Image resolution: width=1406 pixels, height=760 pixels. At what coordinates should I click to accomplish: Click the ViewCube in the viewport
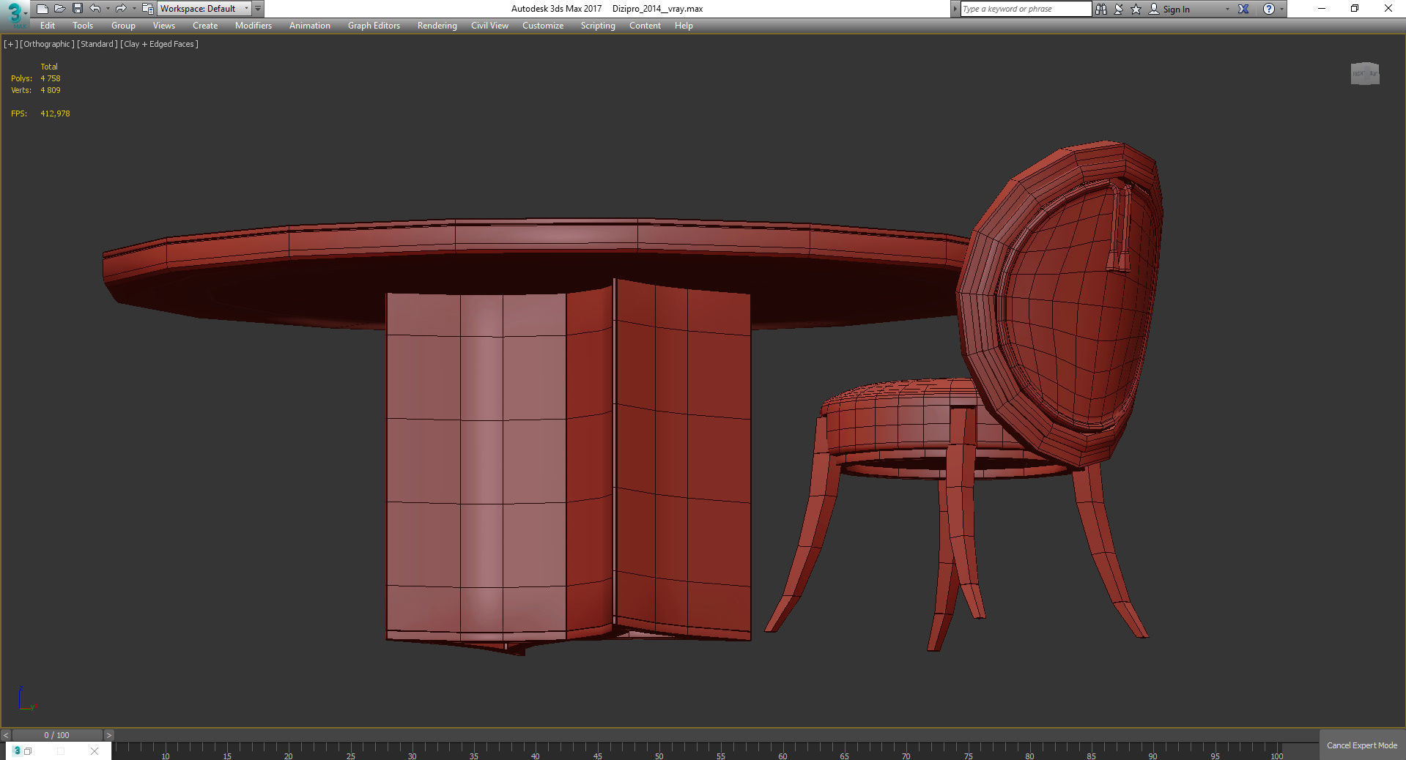(x=1365, y=73)
